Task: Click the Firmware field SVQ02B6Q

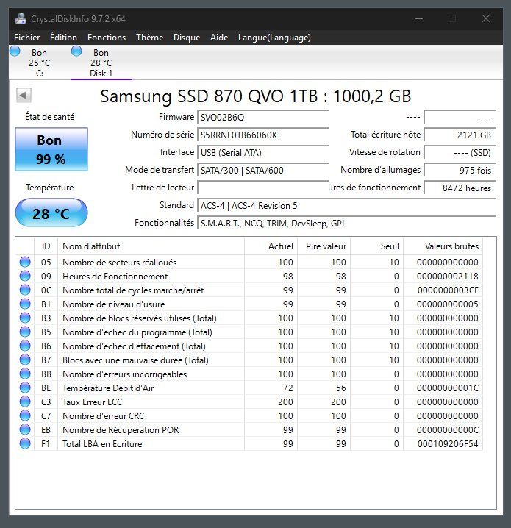Action: [x=262, y=117]
